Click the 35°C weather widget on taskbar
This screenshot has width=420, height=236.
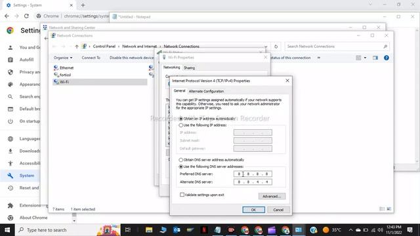click(x=332, y=230)
